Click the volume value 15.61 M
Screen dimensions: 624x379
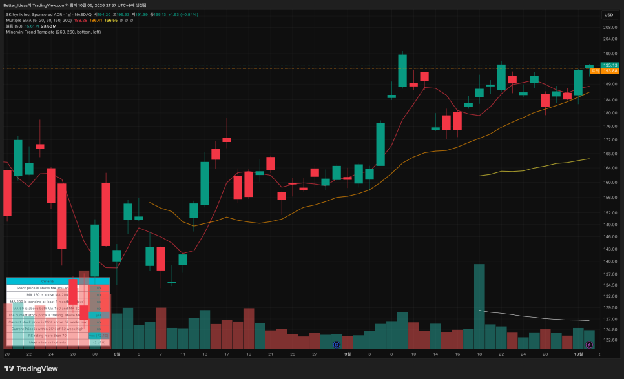click(32, 26)
